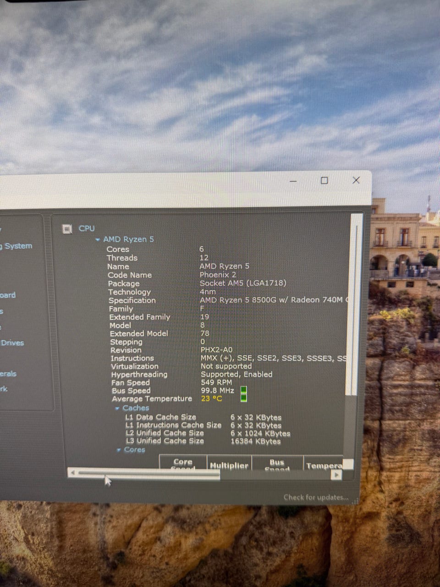Click the CPU chip icon
The height and width of the screenshot is (587, 440).
pos(67,228)
